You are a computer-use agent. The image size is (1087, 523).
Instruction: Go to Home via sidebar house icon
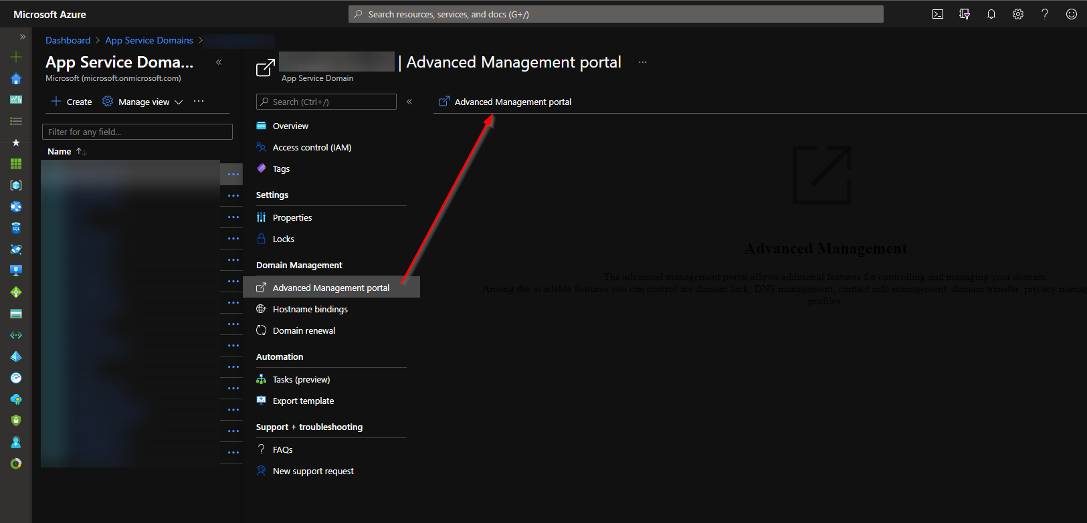[x=16, y=78]
